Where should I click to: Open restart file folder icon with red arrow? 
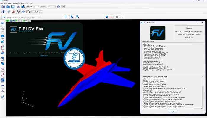(3, 7)
